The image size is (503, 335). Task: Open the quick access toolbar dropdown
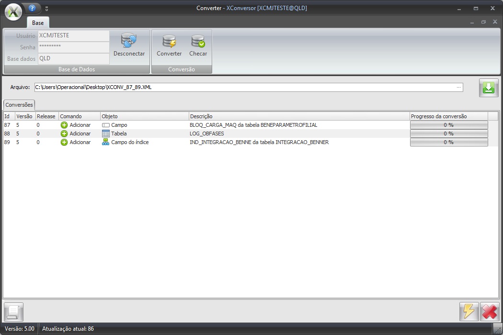[x=46, y=9]
